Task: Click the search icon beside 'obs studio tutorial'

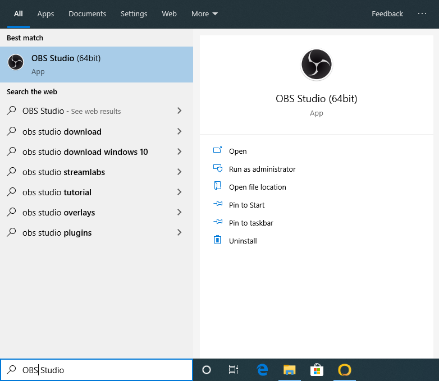Action: tap(11, 192)
